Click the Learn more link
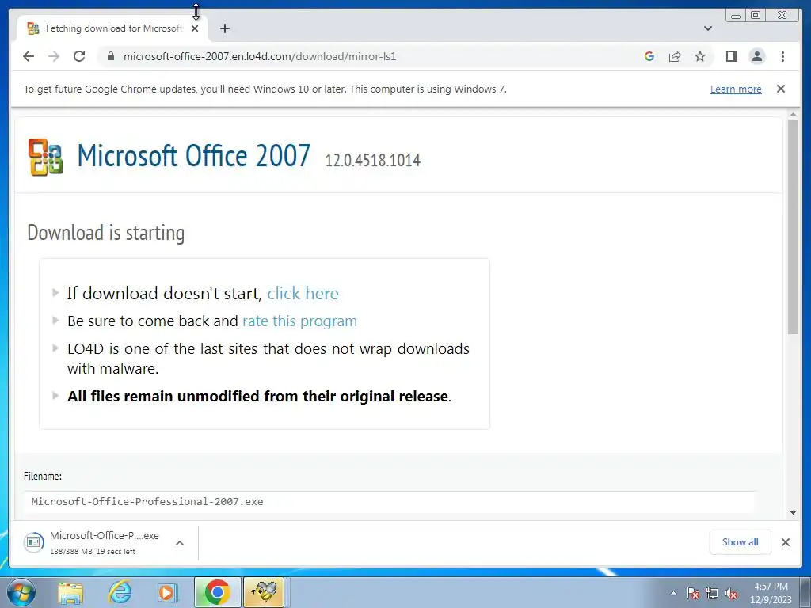The height and width of the screenshot is (608, 811). point(736,89)
